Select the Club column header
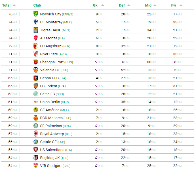The image size is (194, 169). click(x=37, y=5)
